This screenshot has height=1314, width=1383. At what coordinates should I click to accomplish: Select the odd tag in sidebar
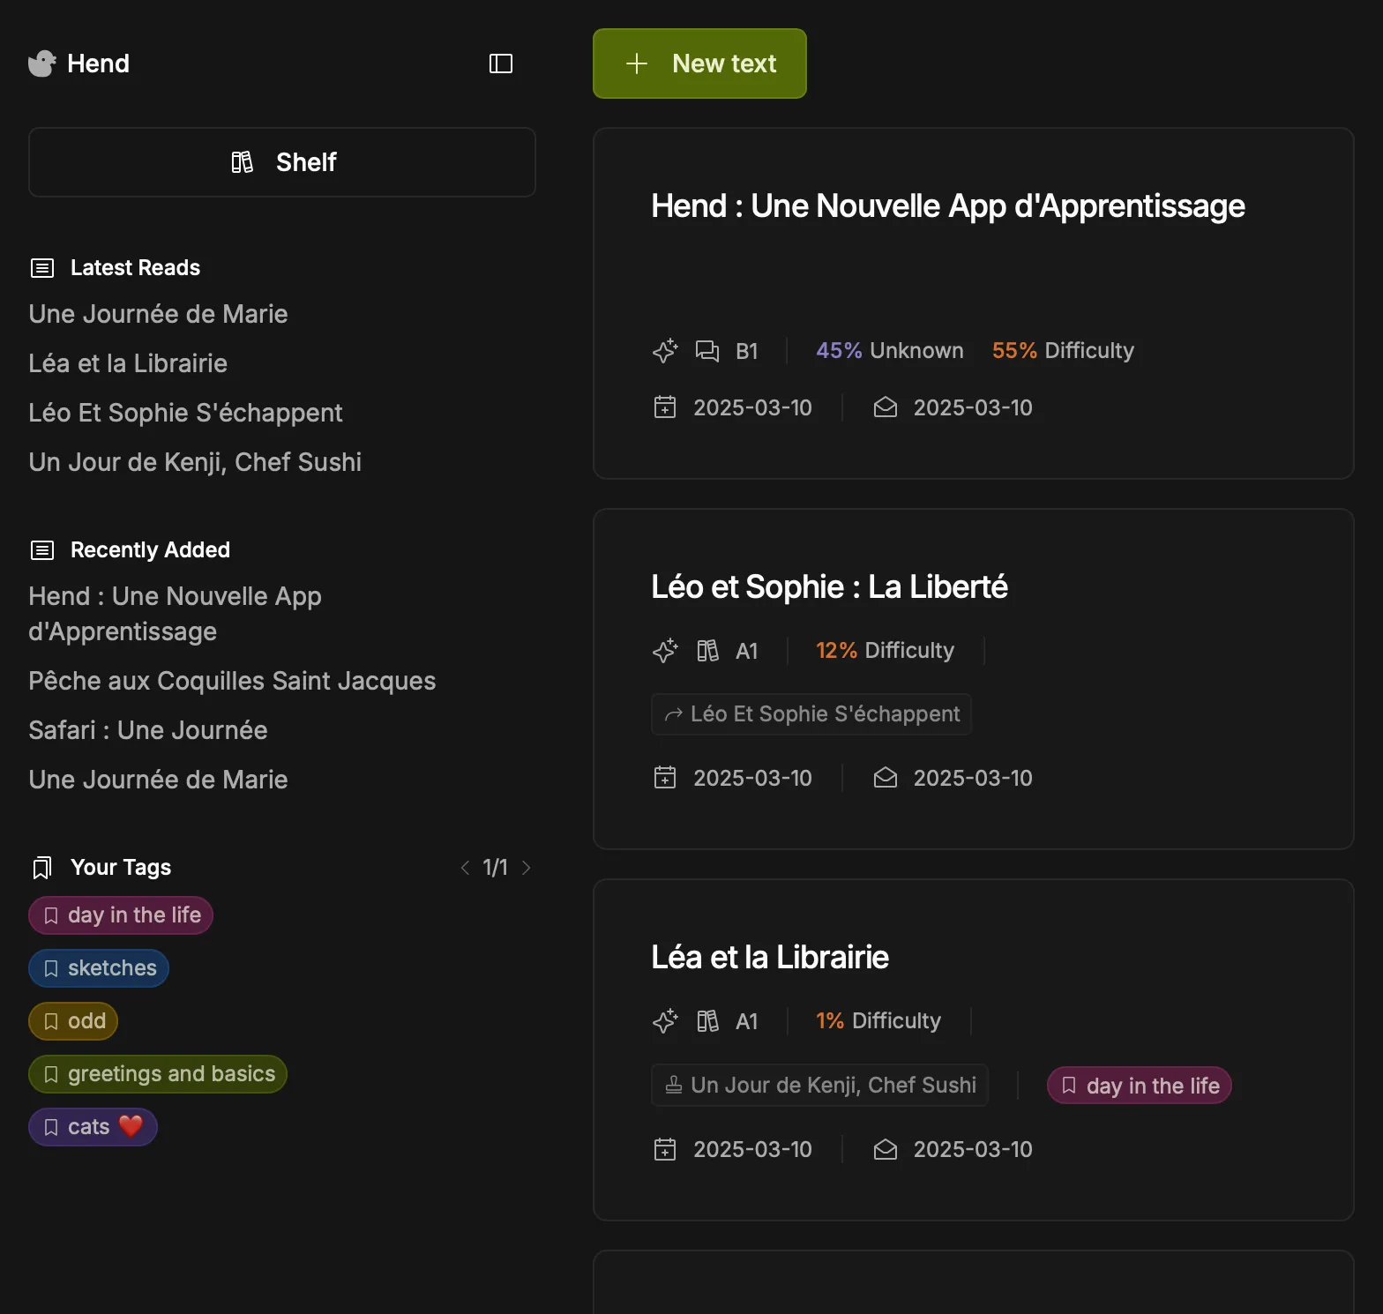click(73, 1021)
